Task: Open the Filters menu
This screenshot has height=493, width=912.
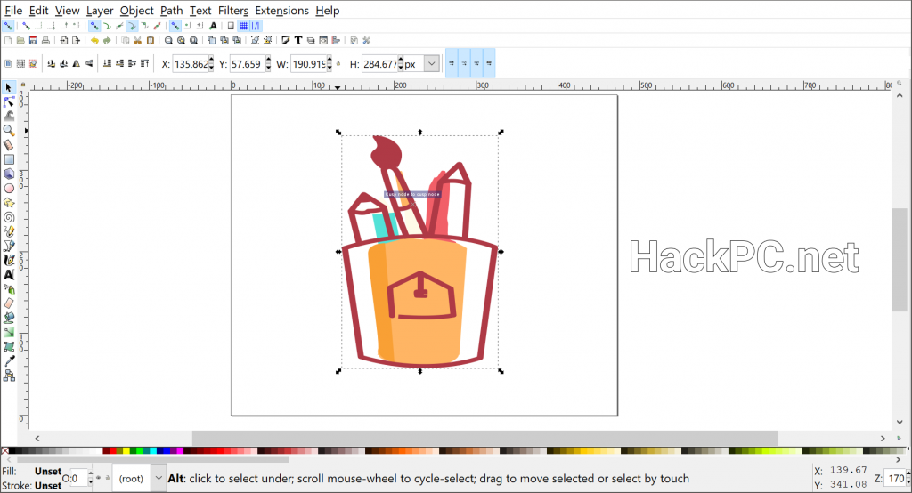Action: tap(233, 11)
